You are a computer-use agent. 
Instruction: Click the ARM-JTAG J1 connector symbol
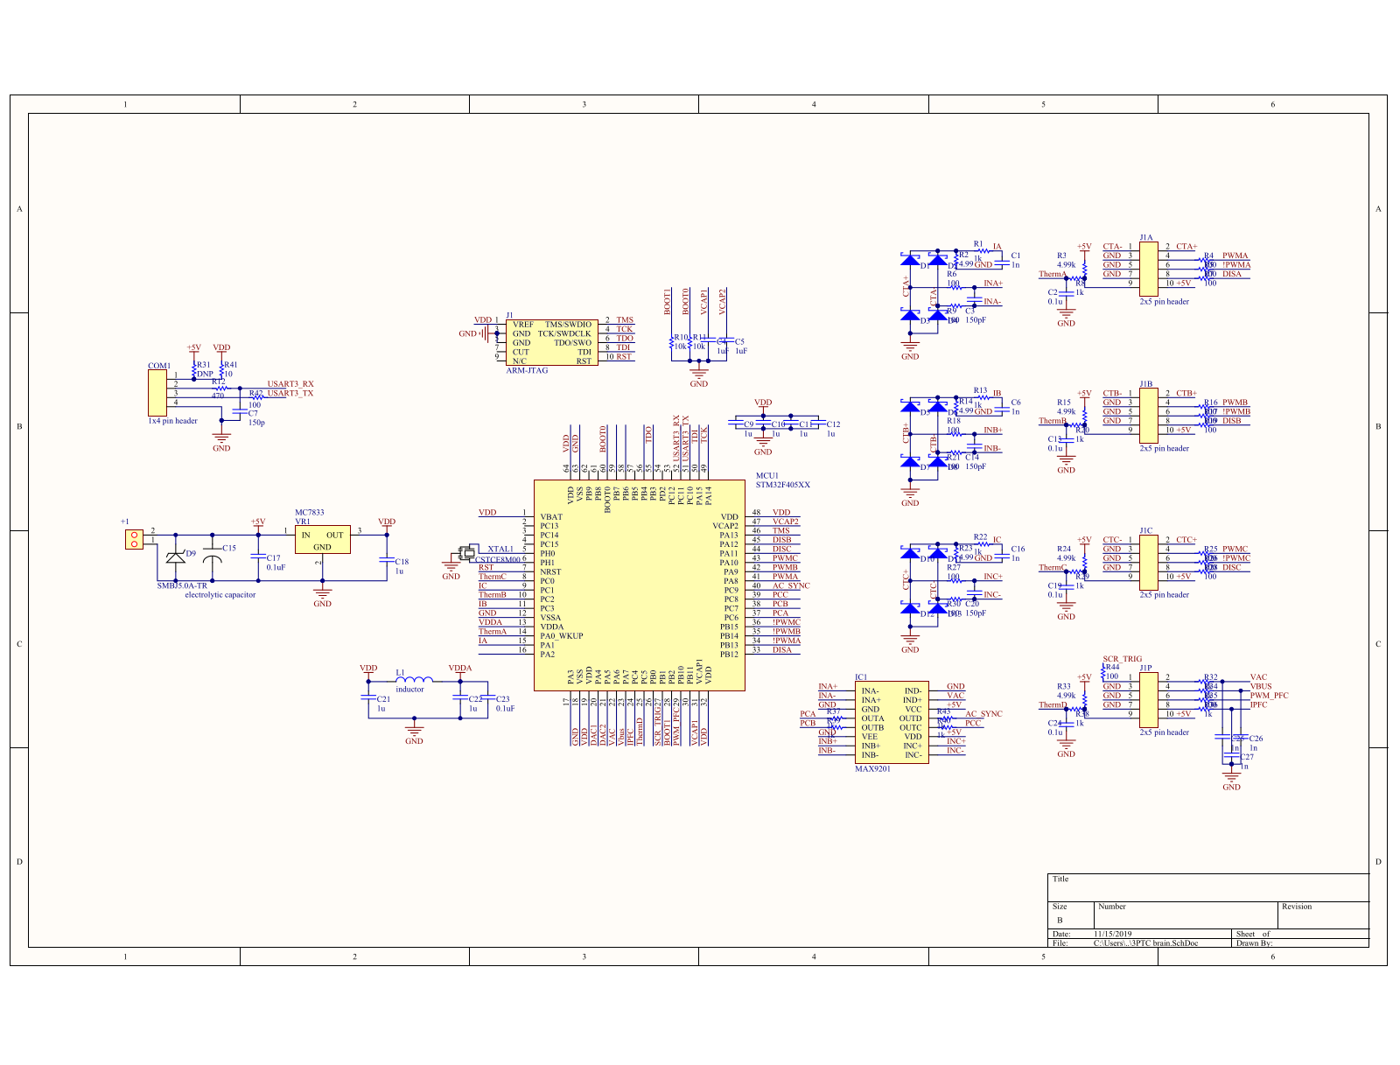[552, 342]
